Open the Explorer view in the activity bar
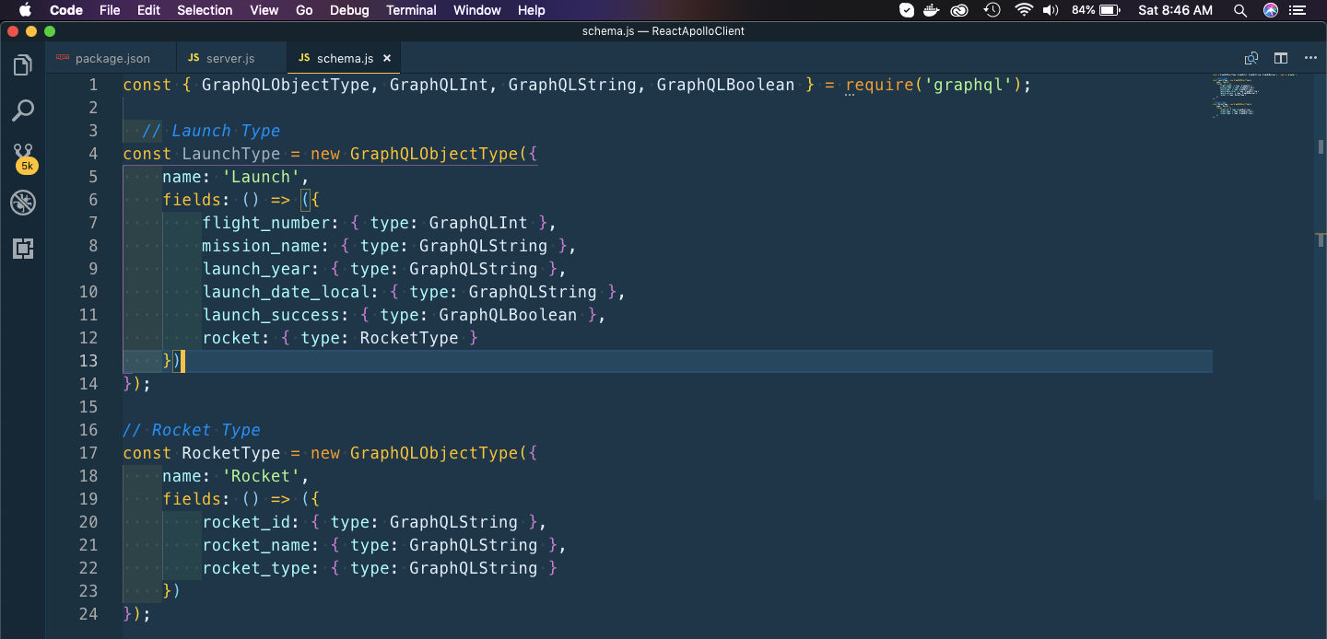 tap(23, 65)
